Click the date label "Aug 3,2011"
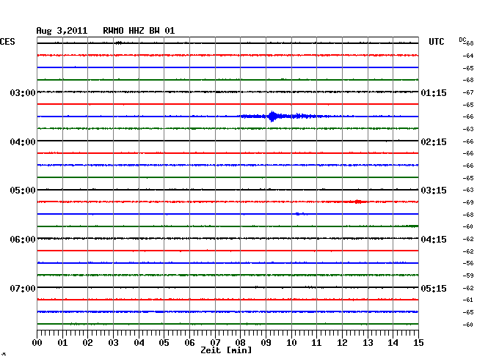This screenshot has height=362, width=477. point(62,31)
